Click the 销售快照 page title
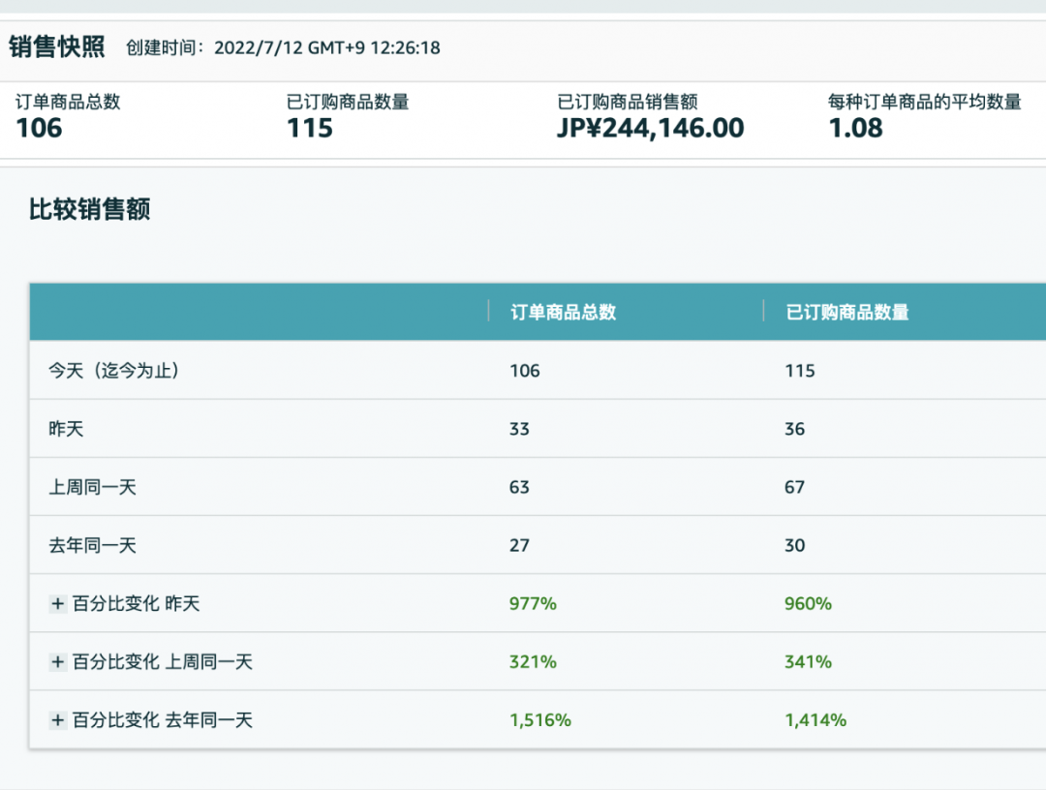Viewport: 1046px width, 790px height. click(x=56, y=46)
